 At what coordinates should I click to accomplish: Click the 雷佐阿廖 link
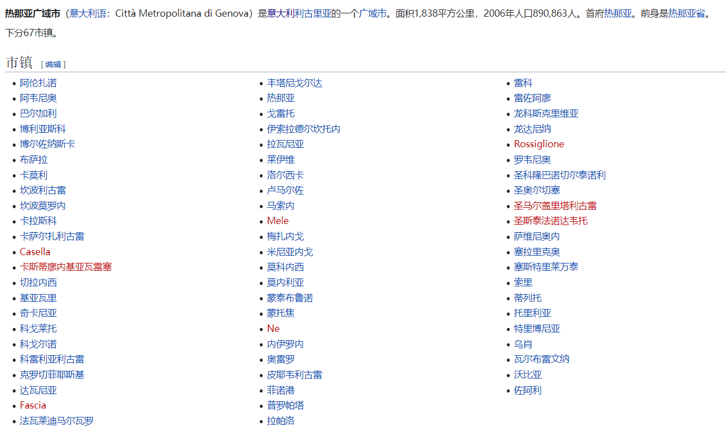(532, 98)
